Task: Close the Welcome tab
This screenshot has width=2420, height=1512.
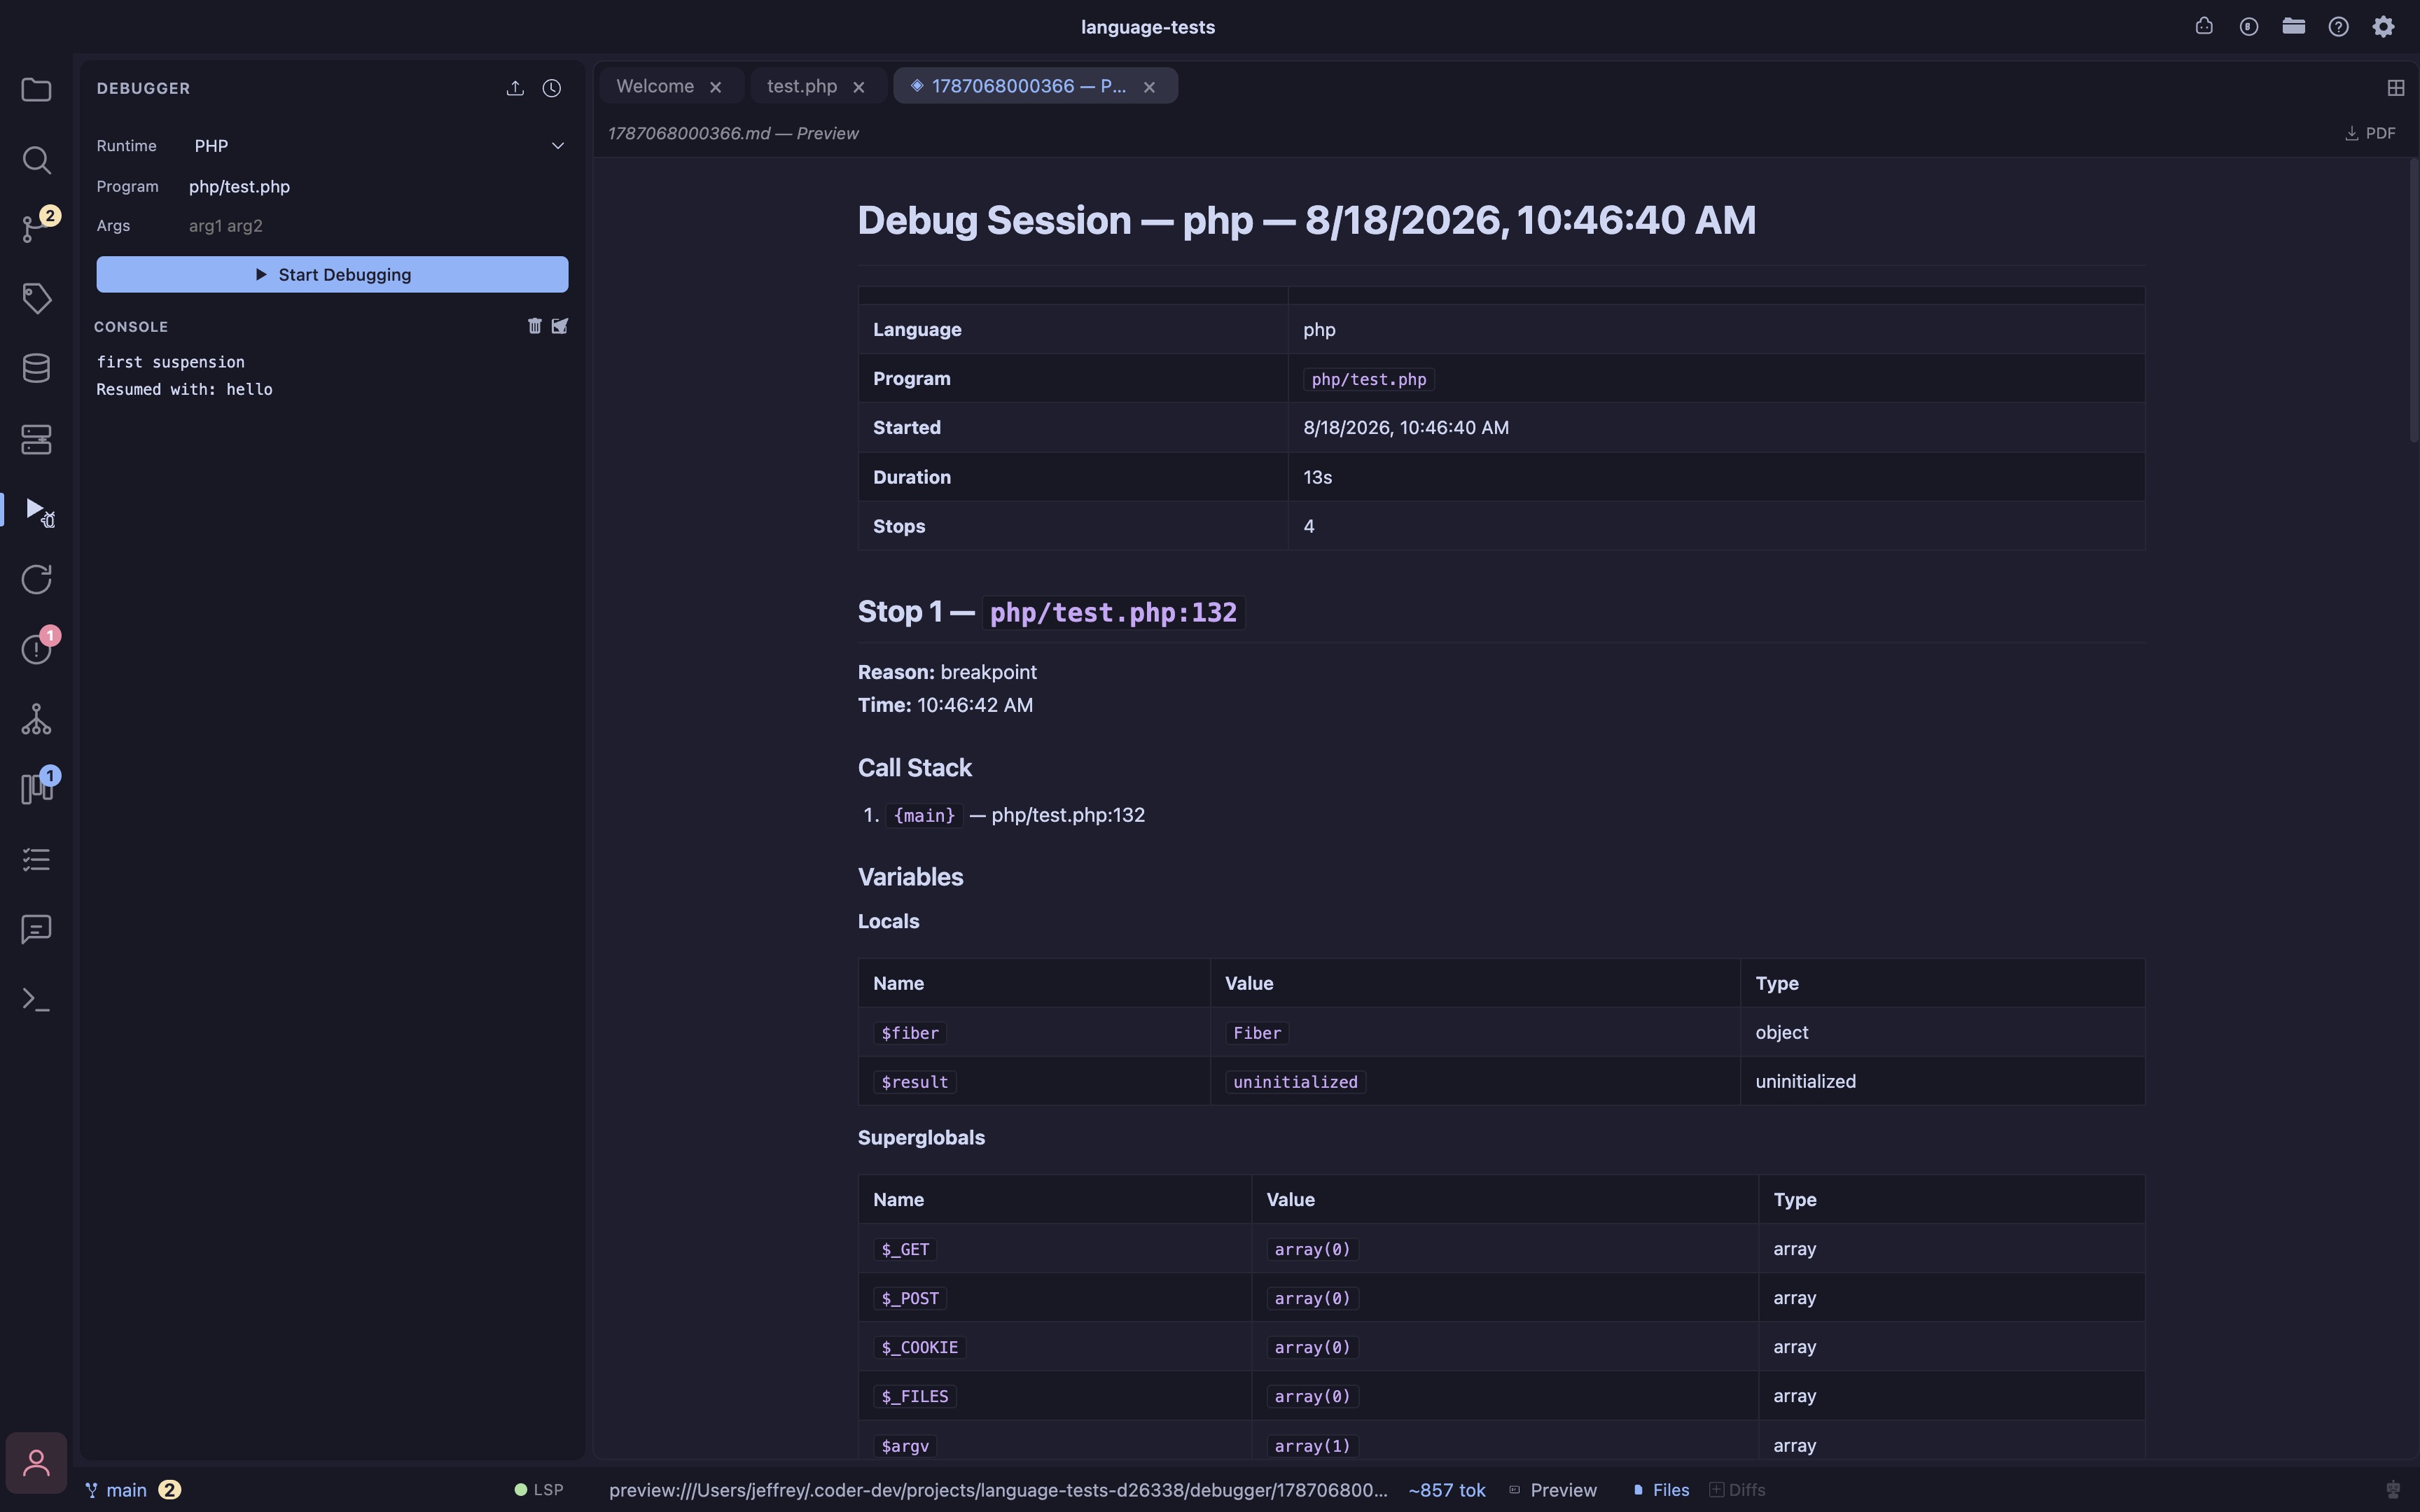Action: (716, 87)
